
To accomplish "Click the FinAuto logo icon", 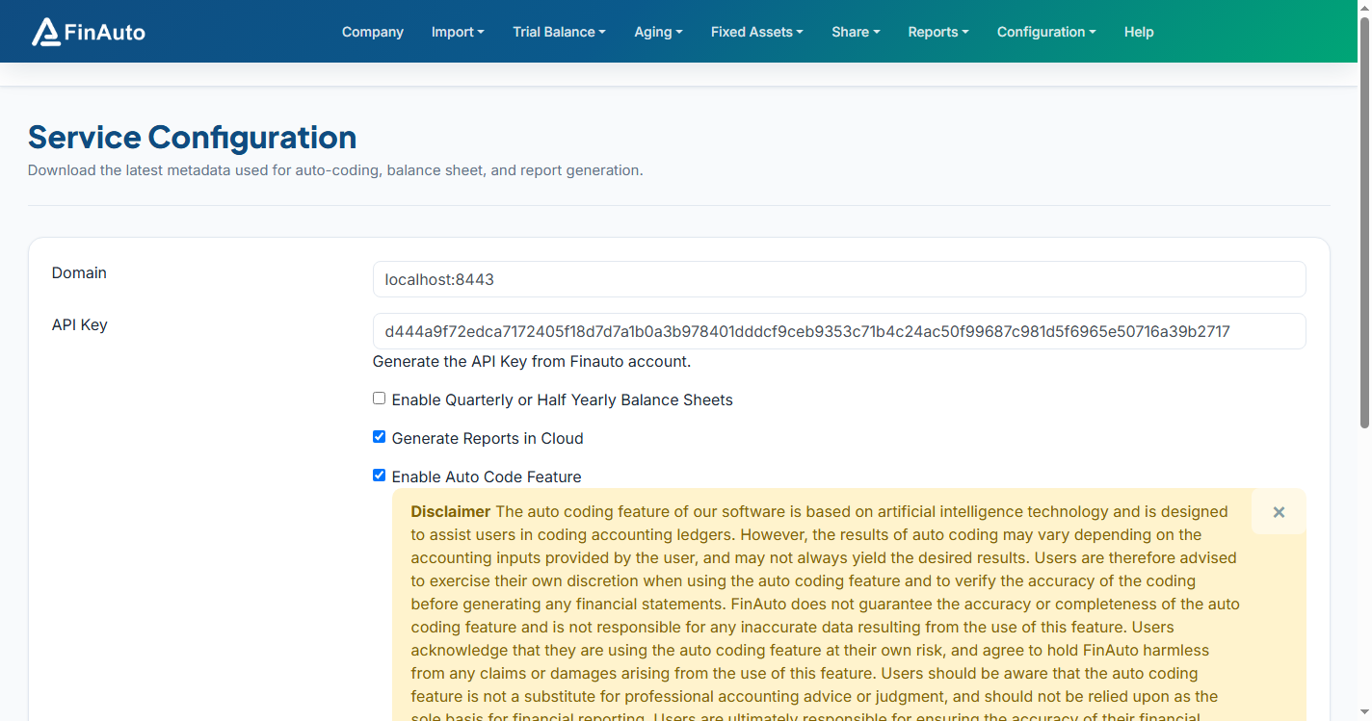I will pos(45,32).
